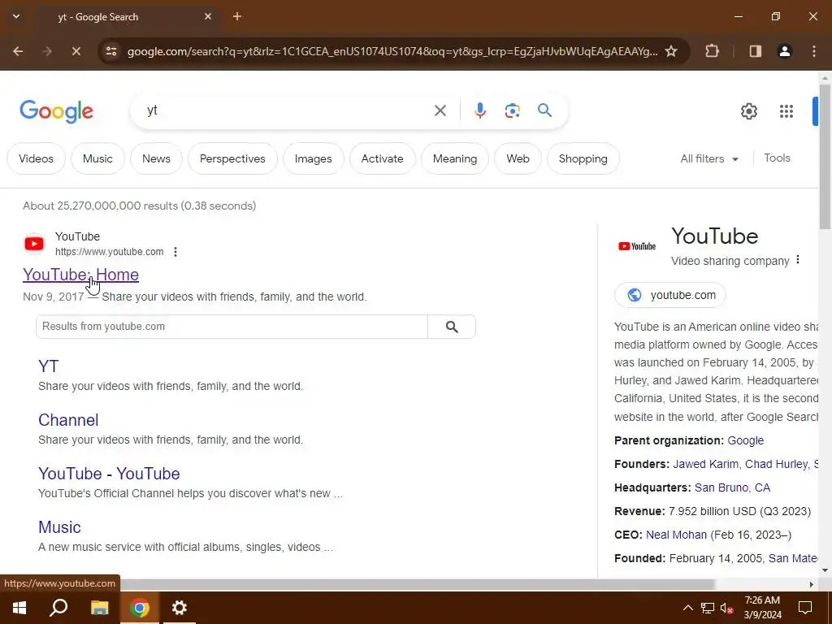The height and width of the screenshot is (624, 832).
Task: Click YouTube favicon beside first result
Action: click(34, 244)
